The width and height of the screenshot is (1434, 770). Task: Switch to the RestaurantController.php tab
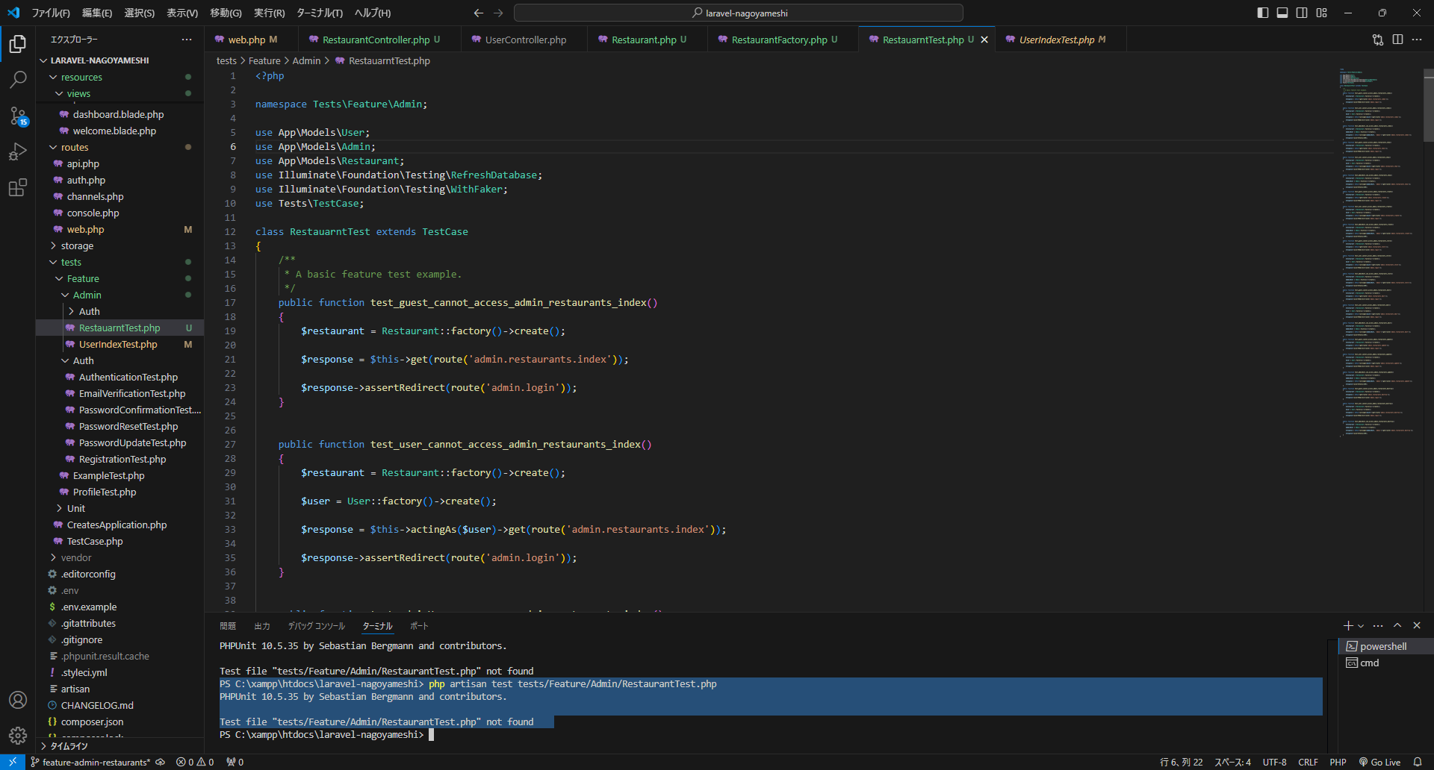click(x=376, y=40)
